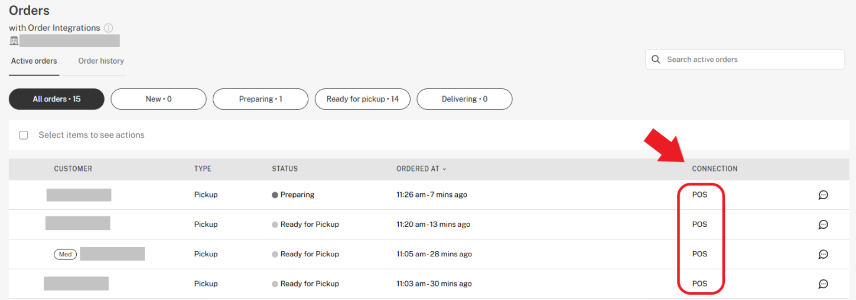
Task: Show Ready for pickup • 14 orders
Action: point(363,99)
